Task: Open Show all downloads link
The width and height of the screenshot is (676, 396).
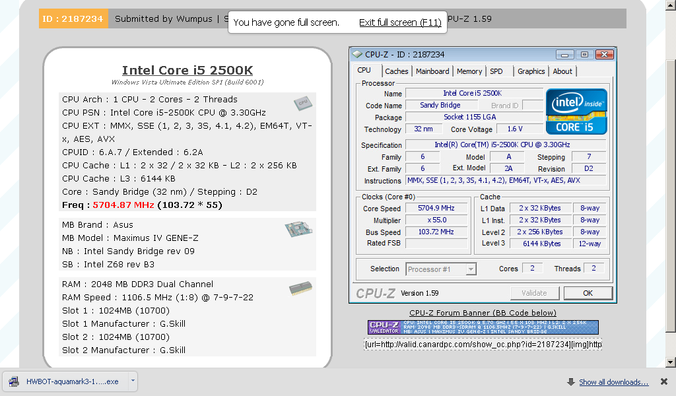Action: 613,382
